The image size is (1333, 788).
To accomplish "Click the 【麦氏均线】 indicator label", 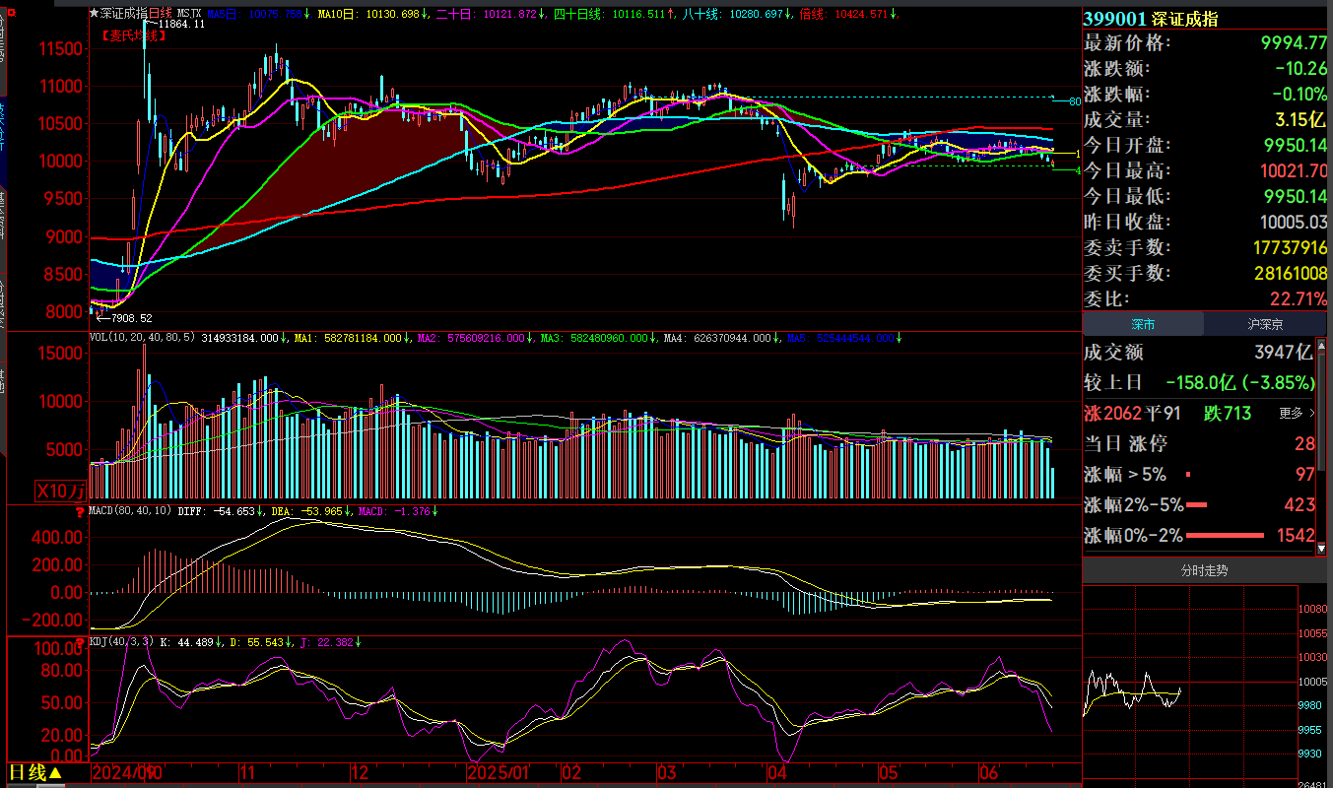I will coord(133,34).
